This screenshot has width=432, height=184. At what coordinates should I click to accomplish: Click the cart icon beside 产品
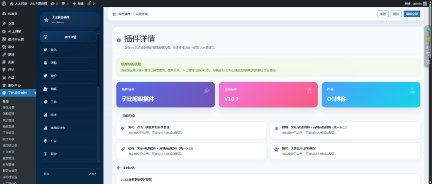(x=4, y=77)
